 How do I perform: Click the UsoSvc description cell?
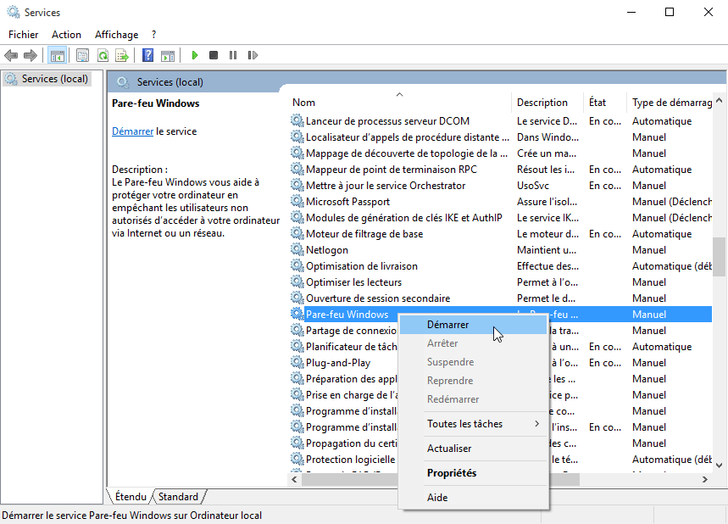[x=533, y=186]
